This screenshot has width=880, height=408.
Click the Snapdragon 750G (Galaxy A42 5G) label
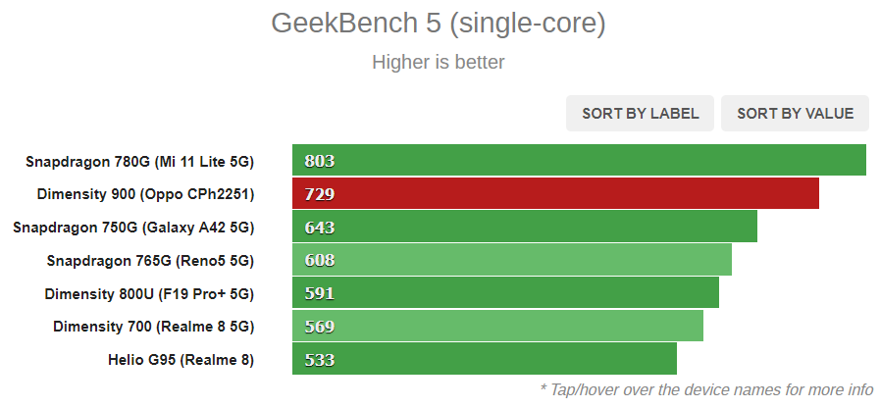click(x=133, y=228)
